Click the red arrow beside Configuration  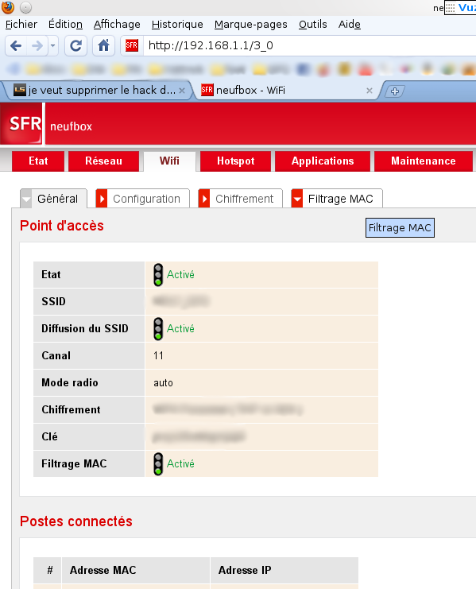point(102,199)
